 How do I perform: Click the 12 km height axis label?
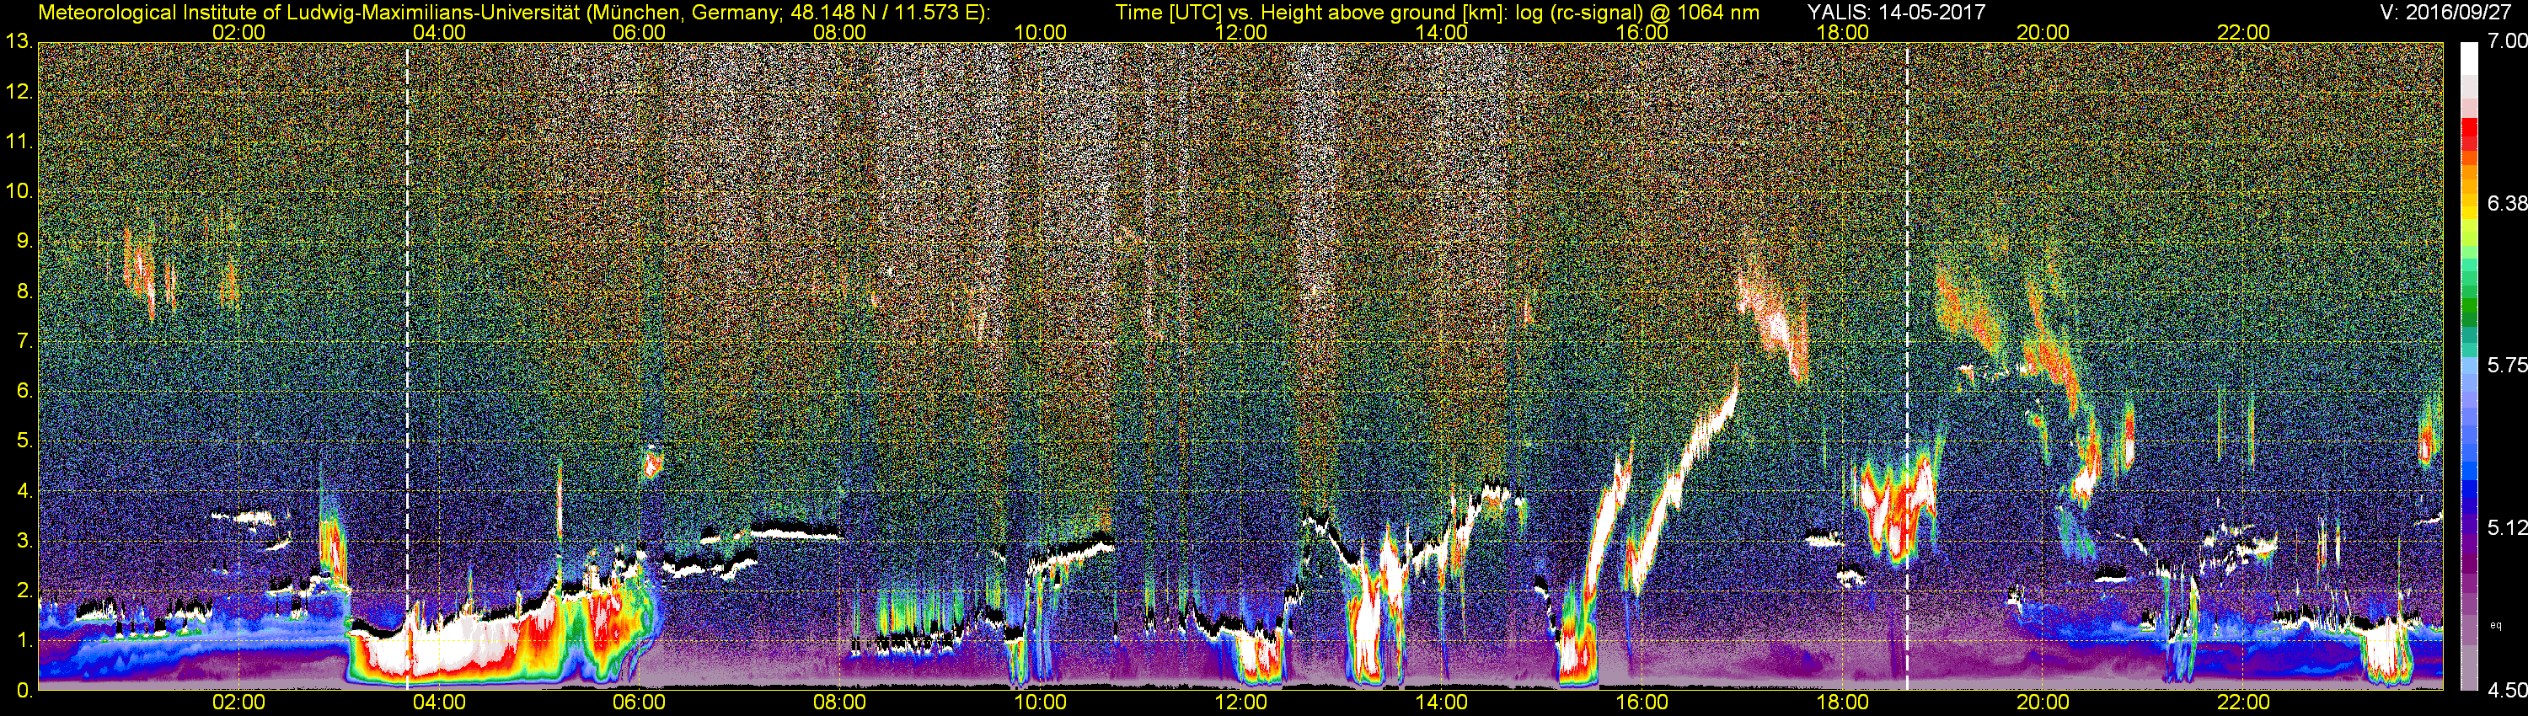[x=19, y=91]
